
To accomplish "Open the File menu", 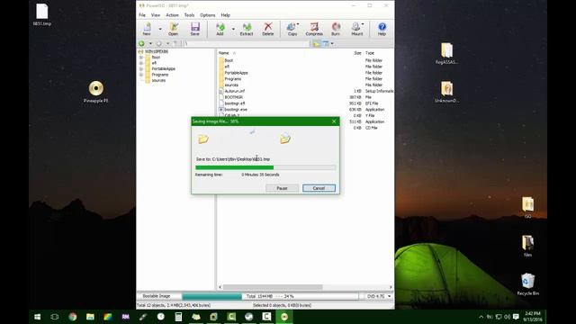I will click(142, 15).
